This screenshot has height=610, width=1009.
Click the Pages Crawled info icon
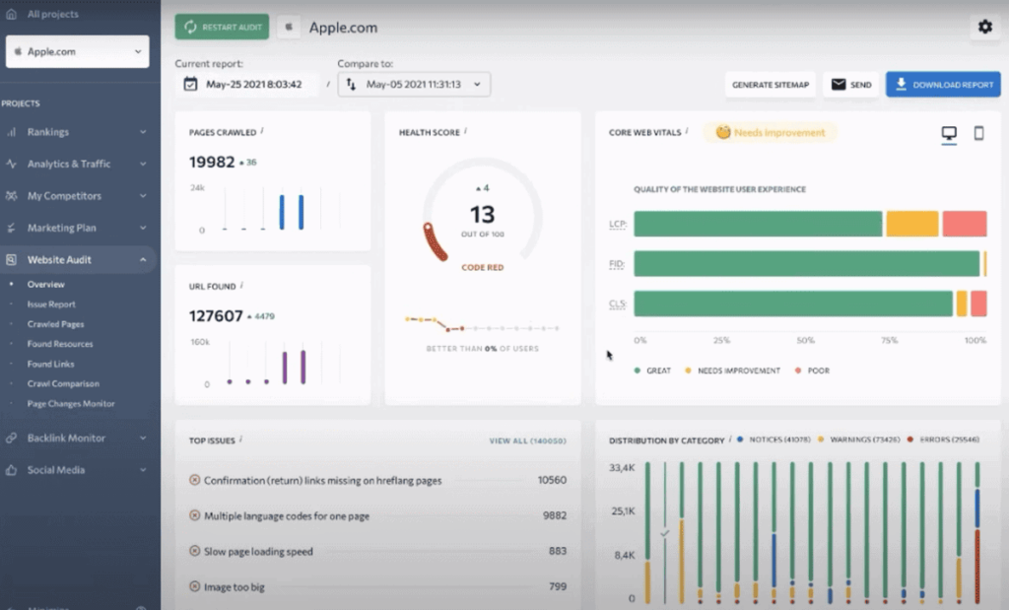(262, 131)
